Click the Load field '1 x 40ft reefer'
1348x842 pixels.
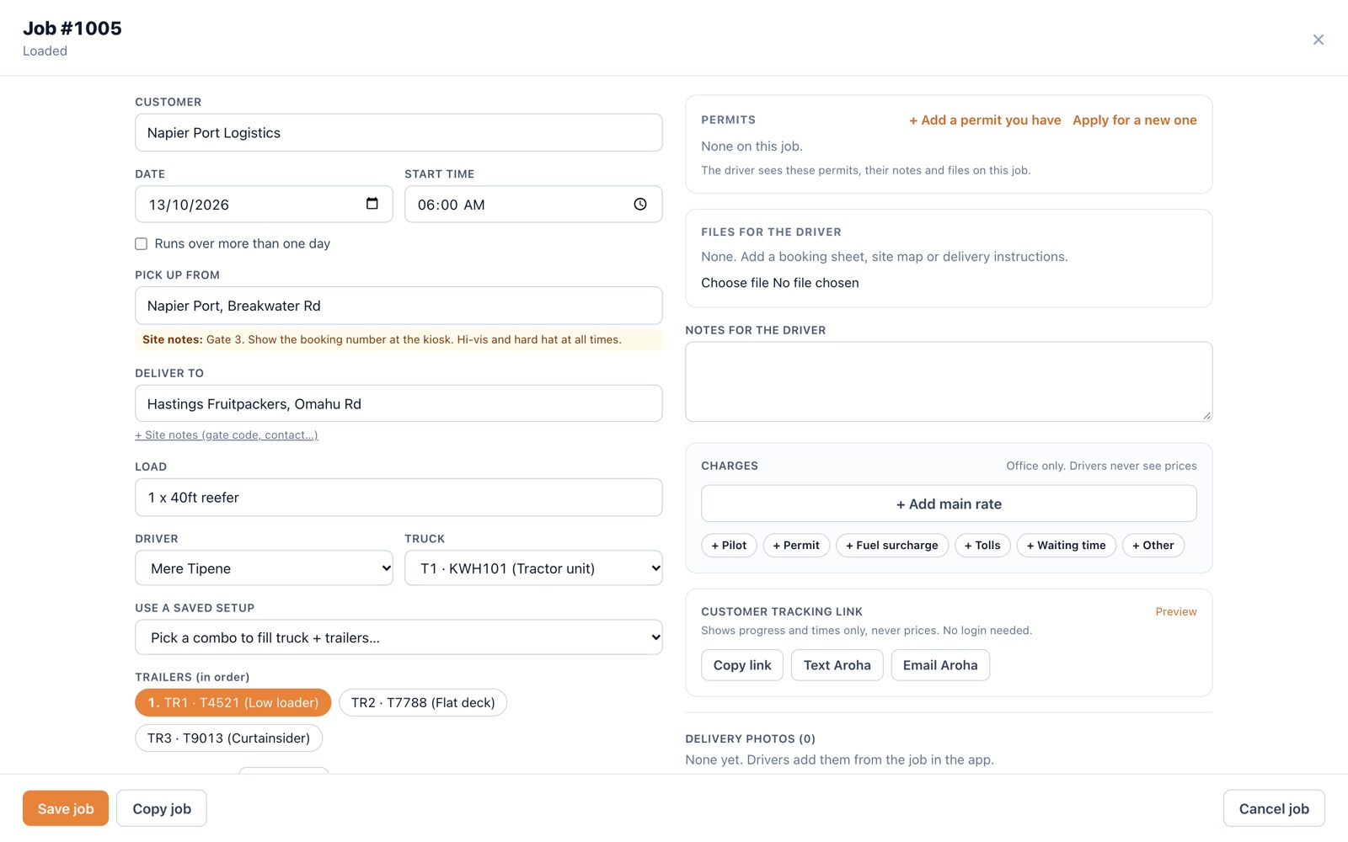coord(399,497)
